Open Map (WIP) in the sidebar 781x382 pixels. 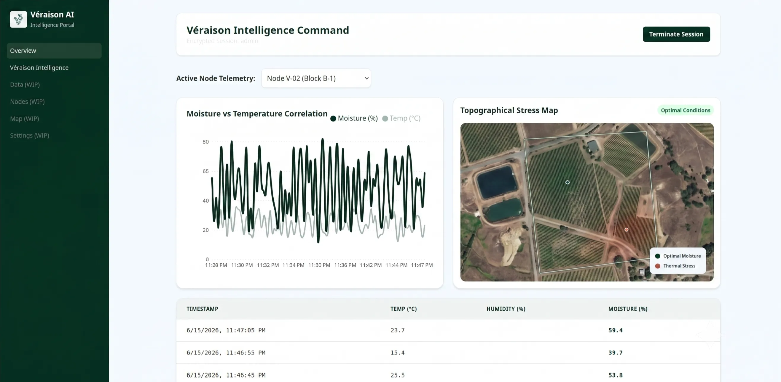25,119
